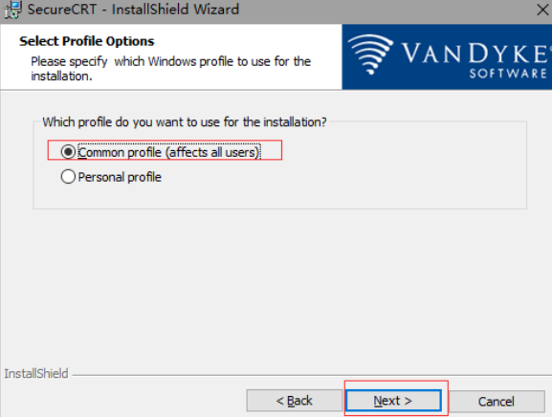This screenshot has width=552, height=417.
Task: Click the SecureCRT installer icon in title bar
Action: coord(12,10)
